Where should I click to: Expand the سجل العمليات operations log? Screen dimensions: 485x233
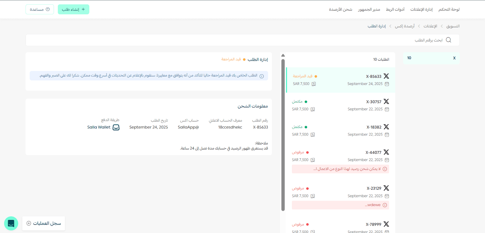(44, 223)
